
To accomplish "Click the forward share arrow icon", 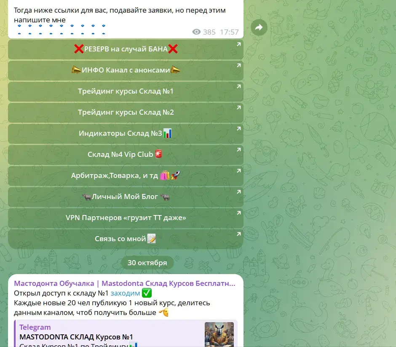I will (259, 27).
